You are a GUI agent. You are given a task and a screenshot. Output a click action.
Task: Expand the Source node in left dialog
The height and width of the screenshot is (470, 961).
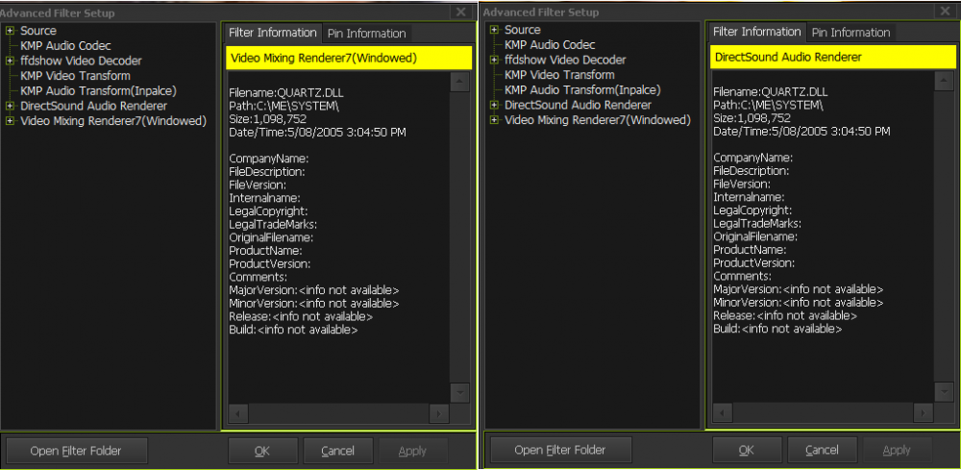[x=10, y=31]
